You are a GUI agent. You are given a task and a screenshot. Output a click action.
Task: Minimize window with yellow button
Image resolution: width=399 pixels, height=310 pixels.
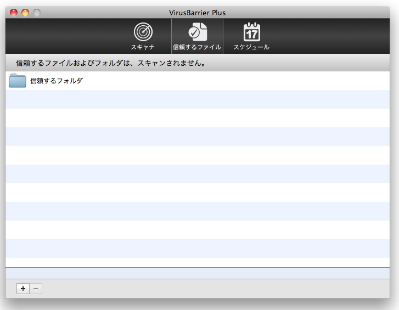[25, 13]
